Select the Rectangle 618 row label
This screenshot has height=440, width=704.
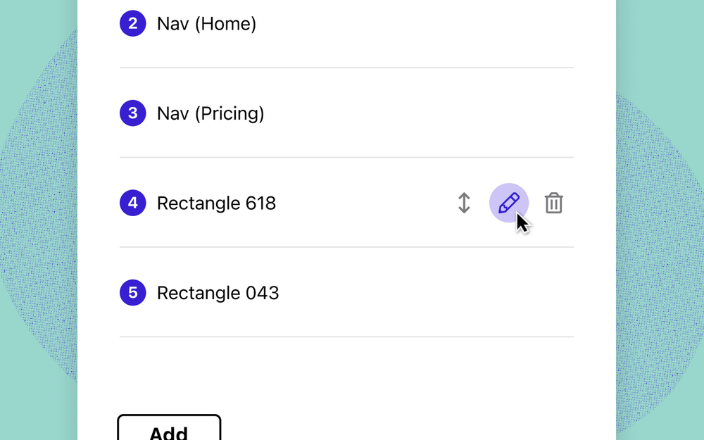217,203
